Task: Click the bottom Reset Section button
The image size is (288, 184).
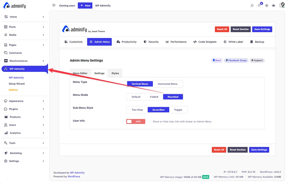Action: [238, 150]
